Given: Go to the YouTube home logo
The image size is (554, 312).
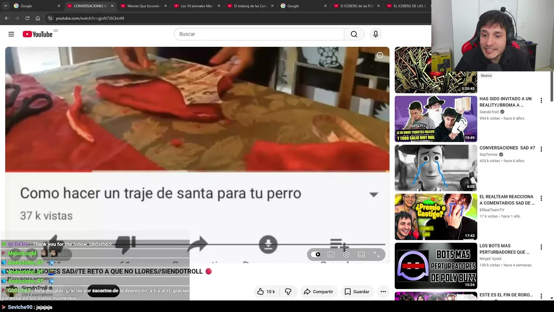Looking at the screenshot, I should 38,34.
